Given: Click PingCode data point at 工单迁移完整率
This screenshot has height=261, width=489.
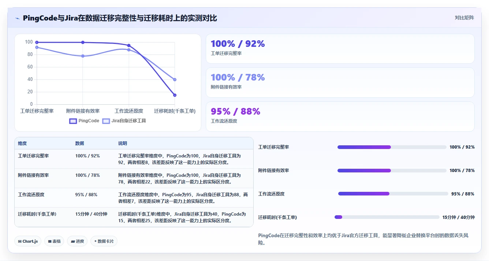Looking at the screenshot, I should 37,42.
